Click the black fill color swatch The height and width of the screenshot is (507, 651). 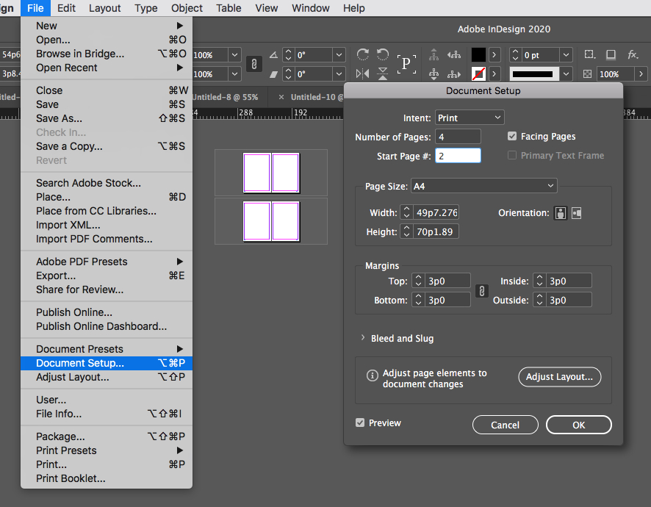tap(478, 55)
